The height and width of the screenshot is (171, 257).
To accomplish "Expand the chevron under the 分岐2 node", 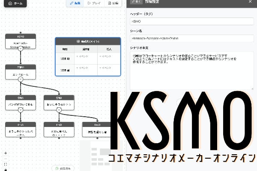I will 59,110.
